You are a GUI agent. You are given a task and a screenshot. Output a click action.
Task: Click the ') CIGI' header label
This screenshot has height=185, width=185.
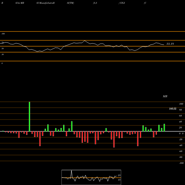pyautogui.click(x=122, y=3)
